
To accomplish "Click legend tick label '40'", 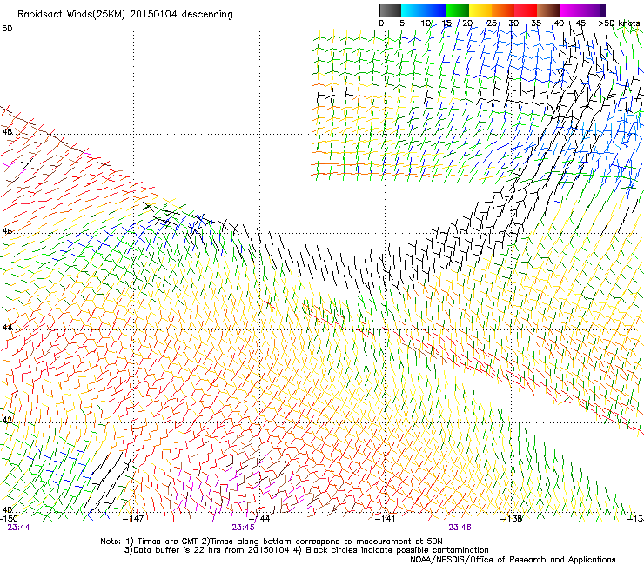I will [559, 23].
